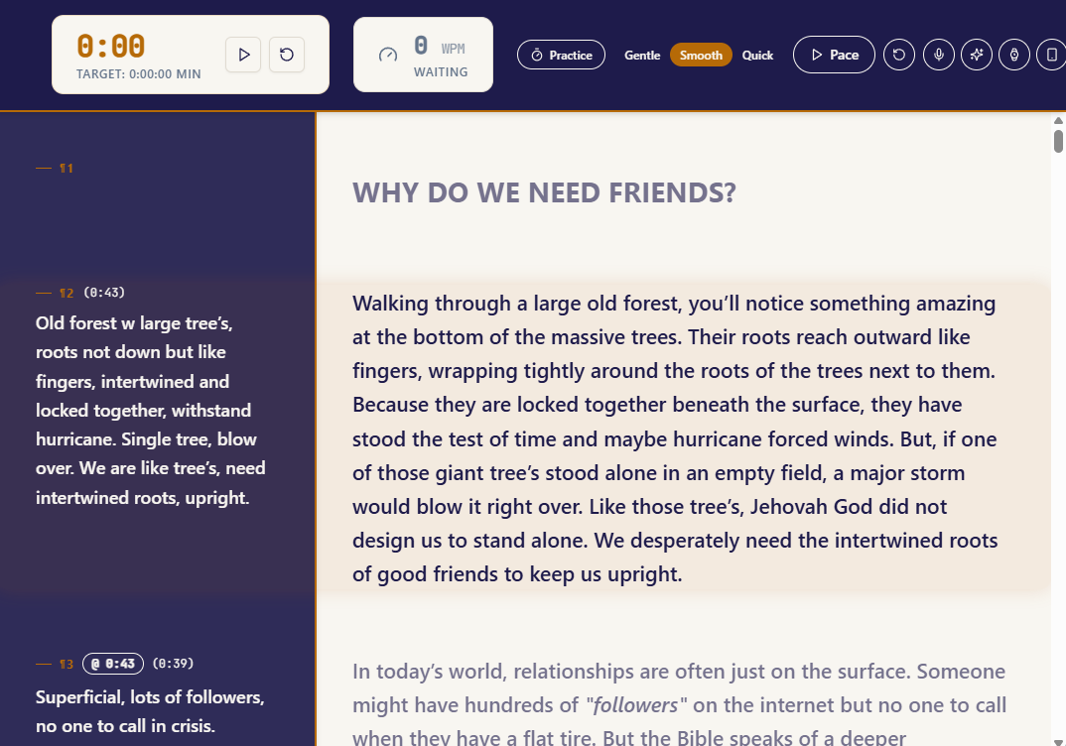Click the scrollbar up arrow
Screen dimensions: 1066x746
pyautogui.click(x=1058, y=121)
